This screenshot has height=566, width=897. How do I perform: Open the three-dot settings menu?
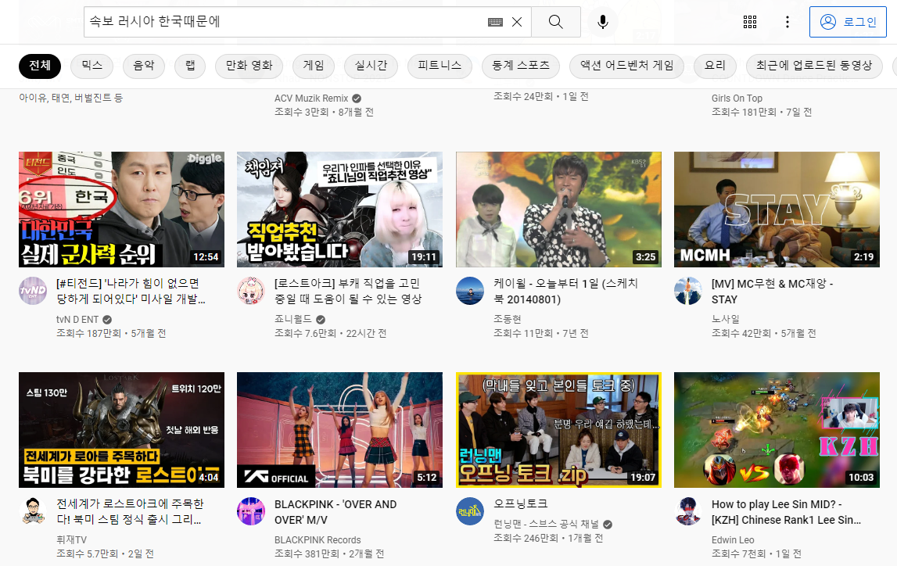click(x=788, y=22)
